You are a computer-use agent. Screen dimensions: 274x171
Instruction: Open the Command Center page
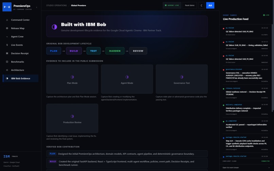pyautogui.click(x=21, y=20)
